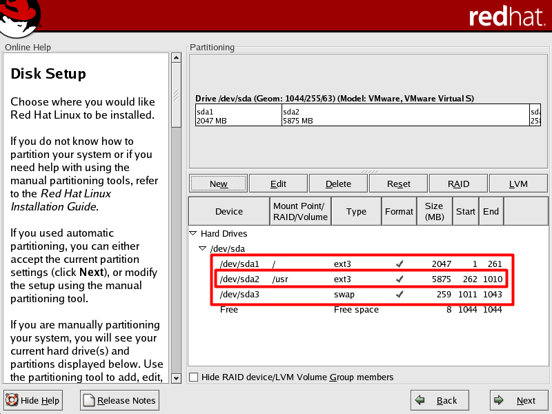Click the Reset button
The image size is (552, 414).
pyautogui.click(x=398, y=184)
